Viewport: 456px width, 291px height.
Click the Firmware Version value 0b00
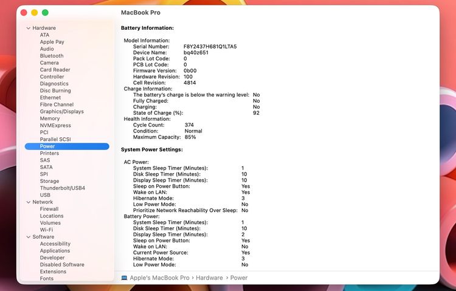click(x=190, y=70)
